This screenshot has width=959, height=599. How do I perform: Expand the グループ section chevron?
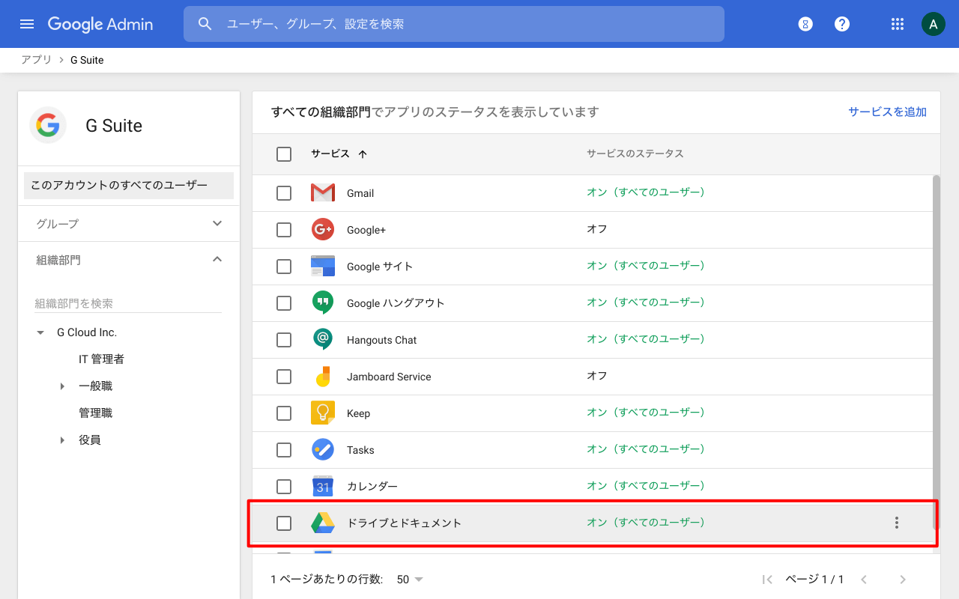click(217, 223)
